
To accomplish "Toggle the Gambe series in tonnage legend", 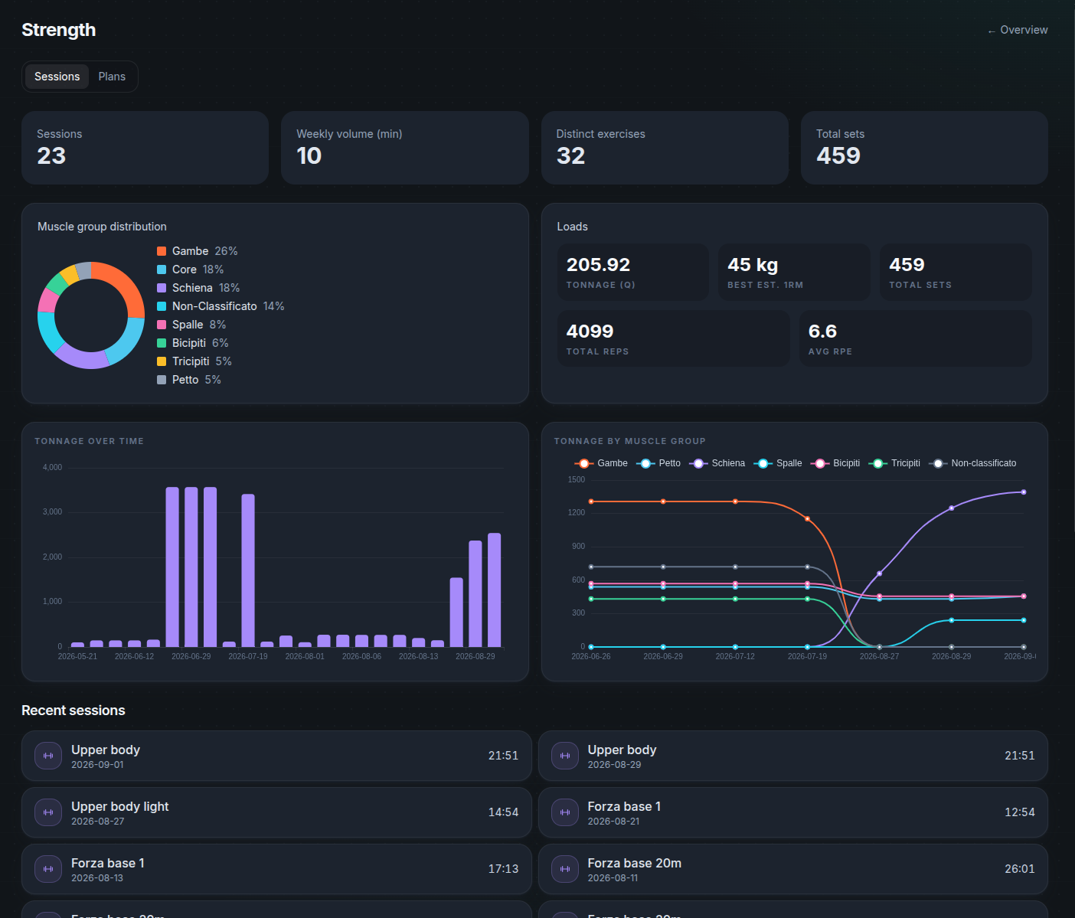I will pos(601,463).
